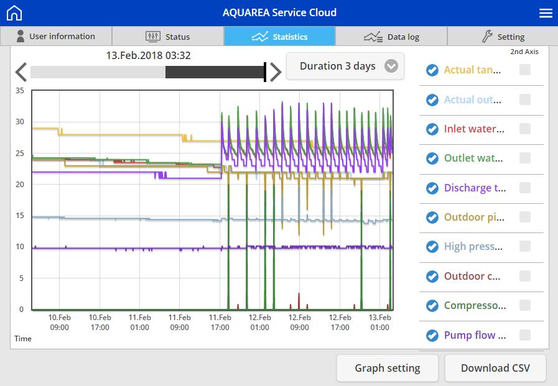Uncheck the Compresso... series
The height and width of the screenshot is (386, 558).
point(432,305)
